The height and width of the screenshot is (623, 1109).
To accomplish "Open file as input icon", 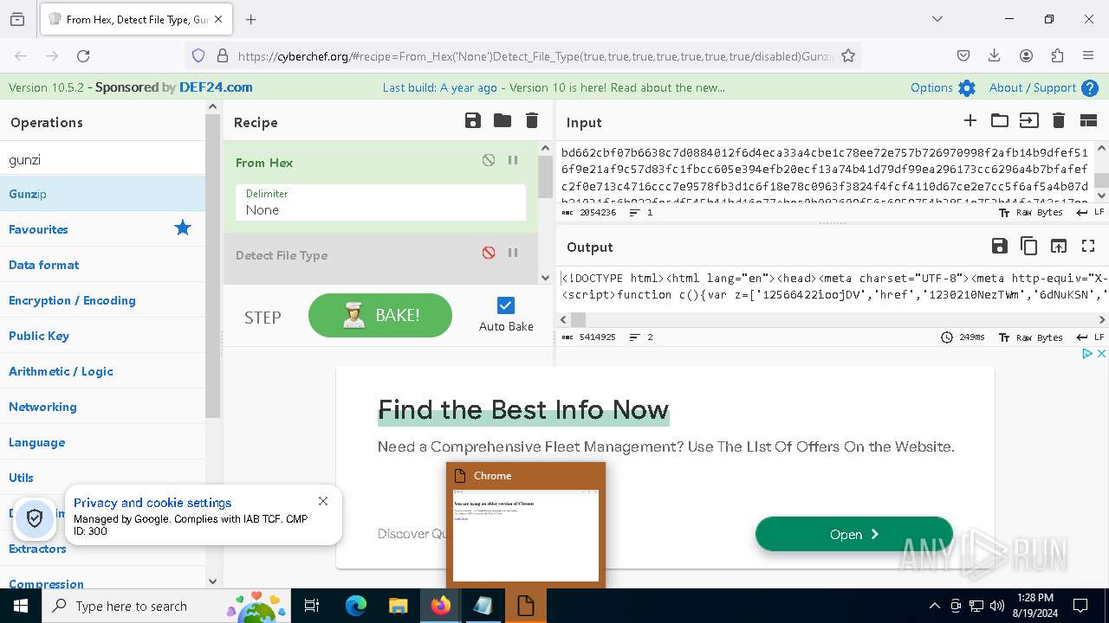I will (1029, 121).
